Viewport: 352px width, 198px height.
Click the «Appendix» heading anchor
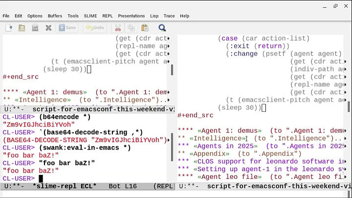209,154
